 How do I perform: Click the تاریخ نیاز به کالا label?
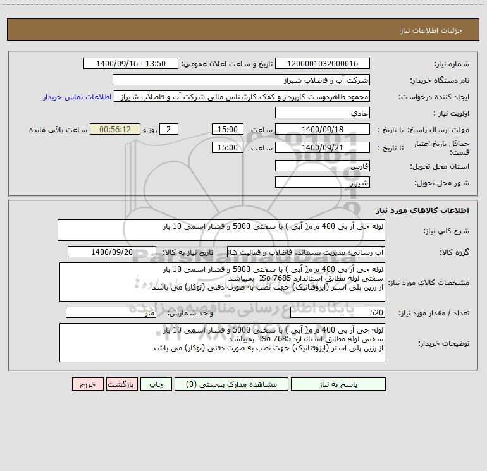[188, 252]
